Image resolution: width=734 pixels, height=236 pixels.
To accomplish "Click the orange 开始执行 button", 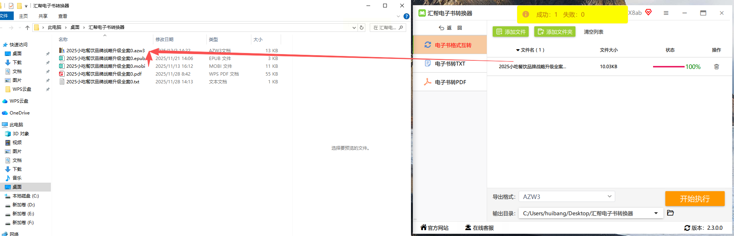I will pyautogui.click(x=695, y=199).
